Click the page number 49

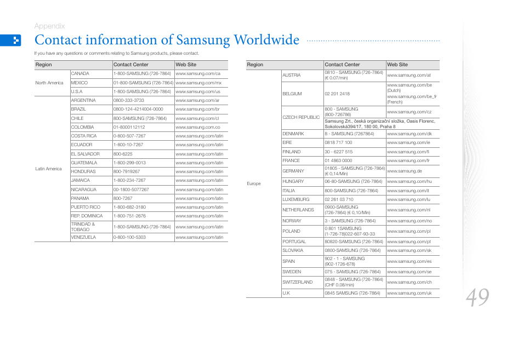coord(477,297)
